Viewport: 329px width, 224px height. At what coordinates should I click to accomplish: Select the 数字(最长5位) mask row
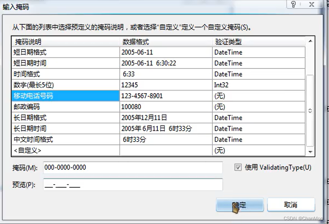[58, 85]
